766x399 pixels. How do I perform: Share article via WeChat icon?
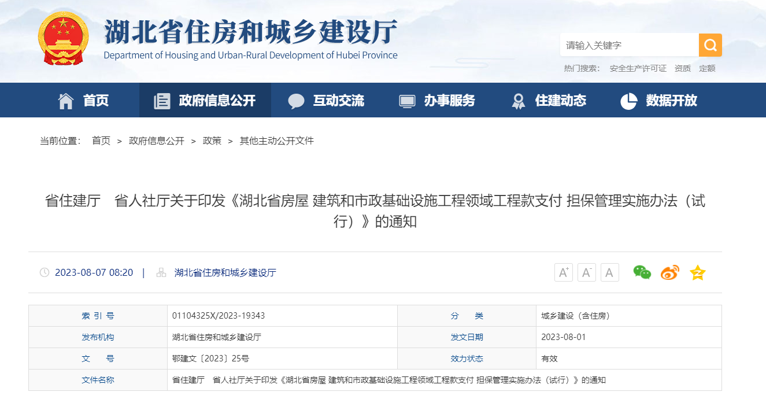(642, 272)
